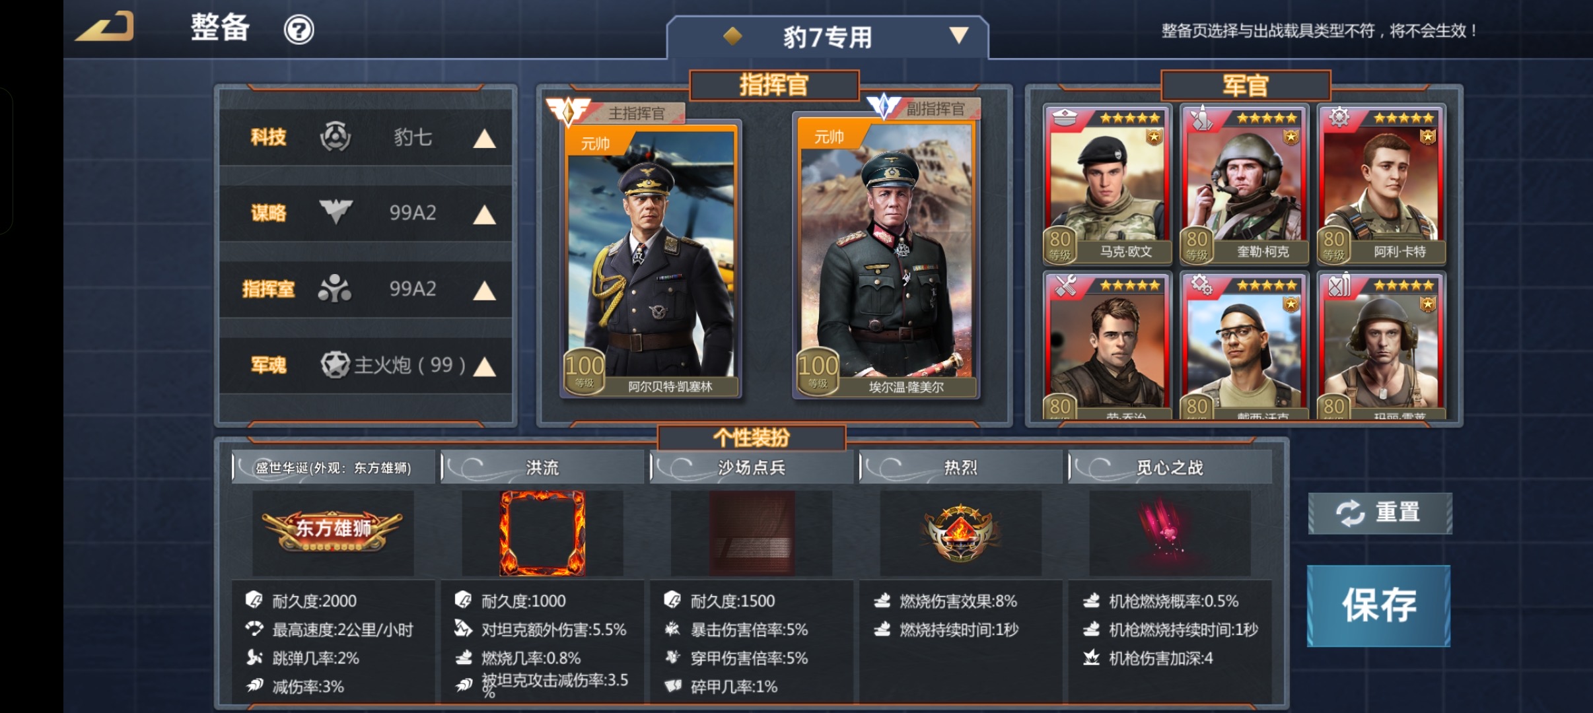Click the 保存 save button
Screen dimensions: 1593x713
(1379, 605)
